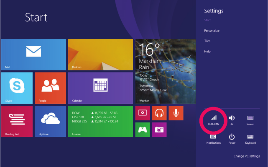Open the Screen brightness icon
268x167 pixels.
250,120
